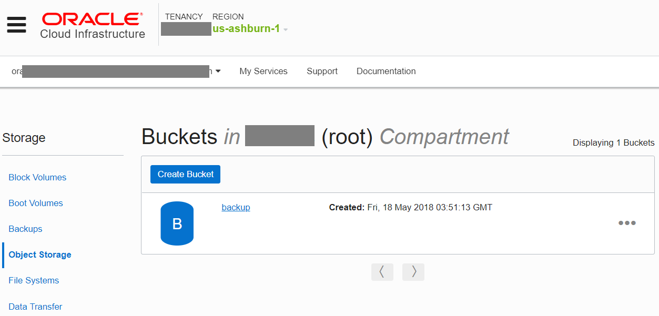This screenshot has width=659, height=316.
Task: Open the backup bucket link
Action: point(236,207)
